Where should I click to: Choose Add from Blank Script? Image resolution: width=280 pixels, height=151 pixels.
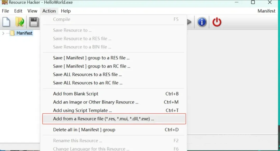(114, 94)
